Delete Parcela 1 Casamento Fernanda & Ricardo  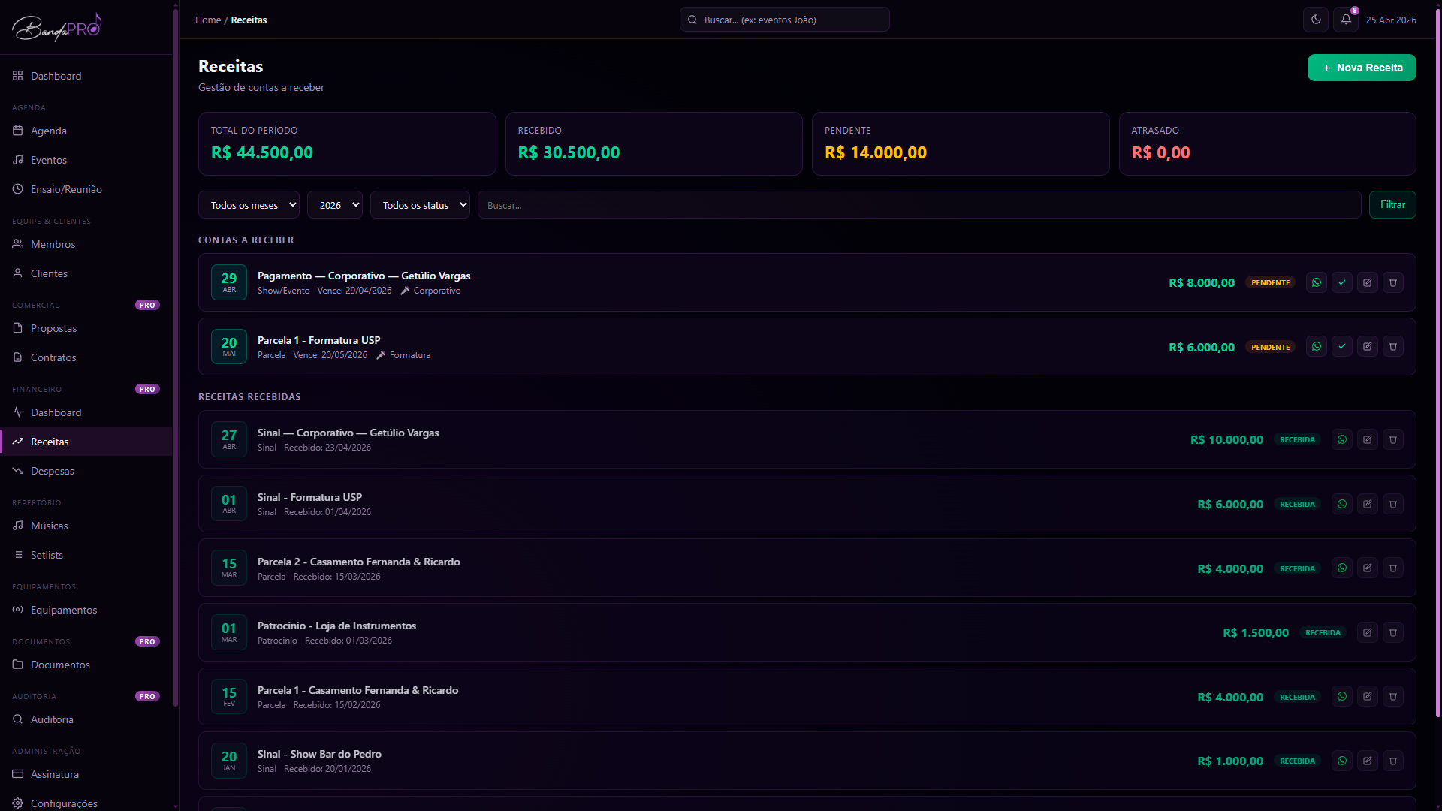(x=1393, y=696)
